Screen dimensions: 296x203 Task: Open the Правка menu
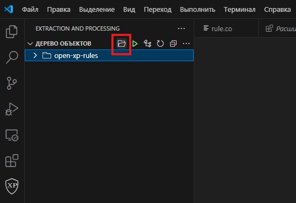59,10
